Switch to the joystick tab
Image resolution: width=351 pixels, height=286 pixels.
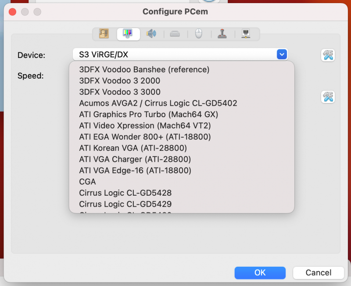pyautogui.click(x=222, y=34)
